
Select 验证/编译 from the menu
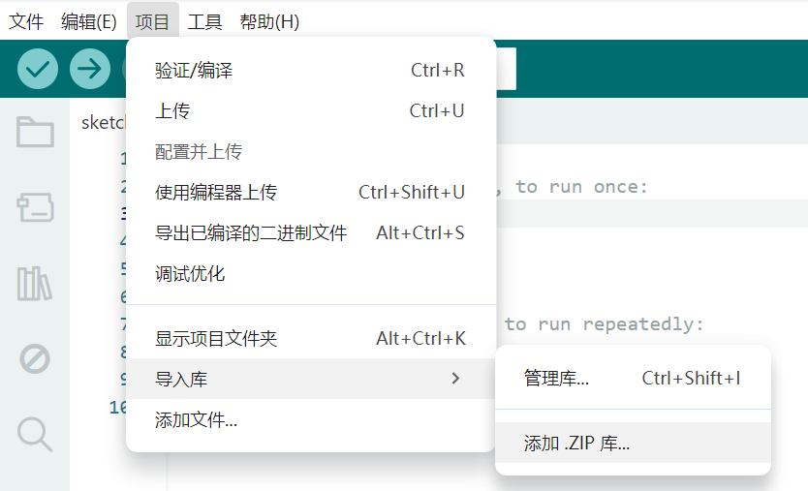click(x=194, y=71)
